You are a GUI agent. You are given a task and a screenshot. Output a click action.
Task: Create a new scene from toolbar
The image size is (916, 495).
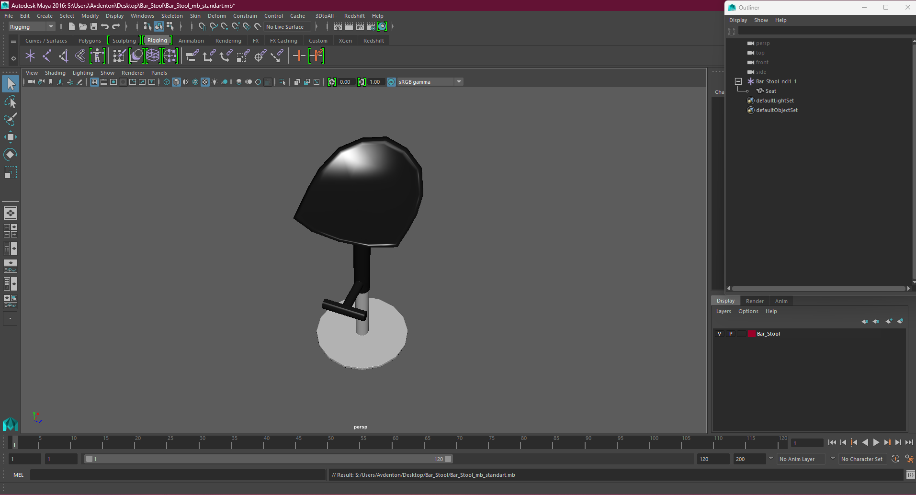(71, 27)
